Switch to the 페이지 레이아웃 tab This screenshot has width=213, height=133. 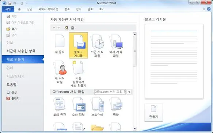tap(48, 9)
